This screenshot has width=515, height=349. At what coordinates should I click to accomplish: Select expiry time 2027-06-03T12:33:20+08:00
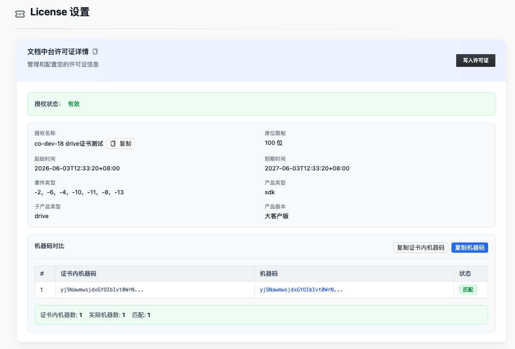[x=307, y=168]
